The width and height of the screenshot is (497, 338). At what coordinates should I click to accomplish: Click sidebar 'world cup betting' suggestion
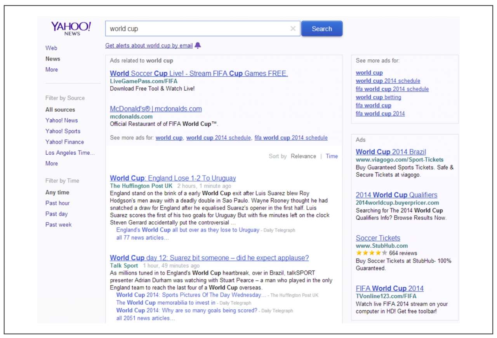click(379, 97)
